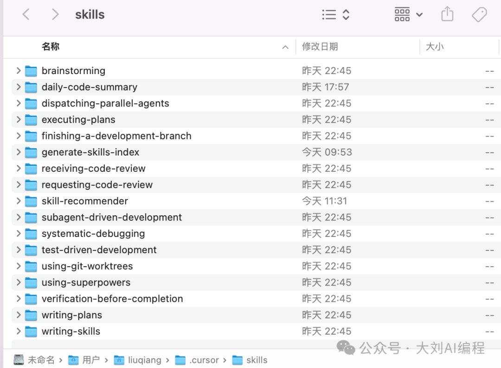Viewport: 501px width, 368px height.
Task: Click the 未命名 disk in path bar
Action: click(x=34, y=360)
